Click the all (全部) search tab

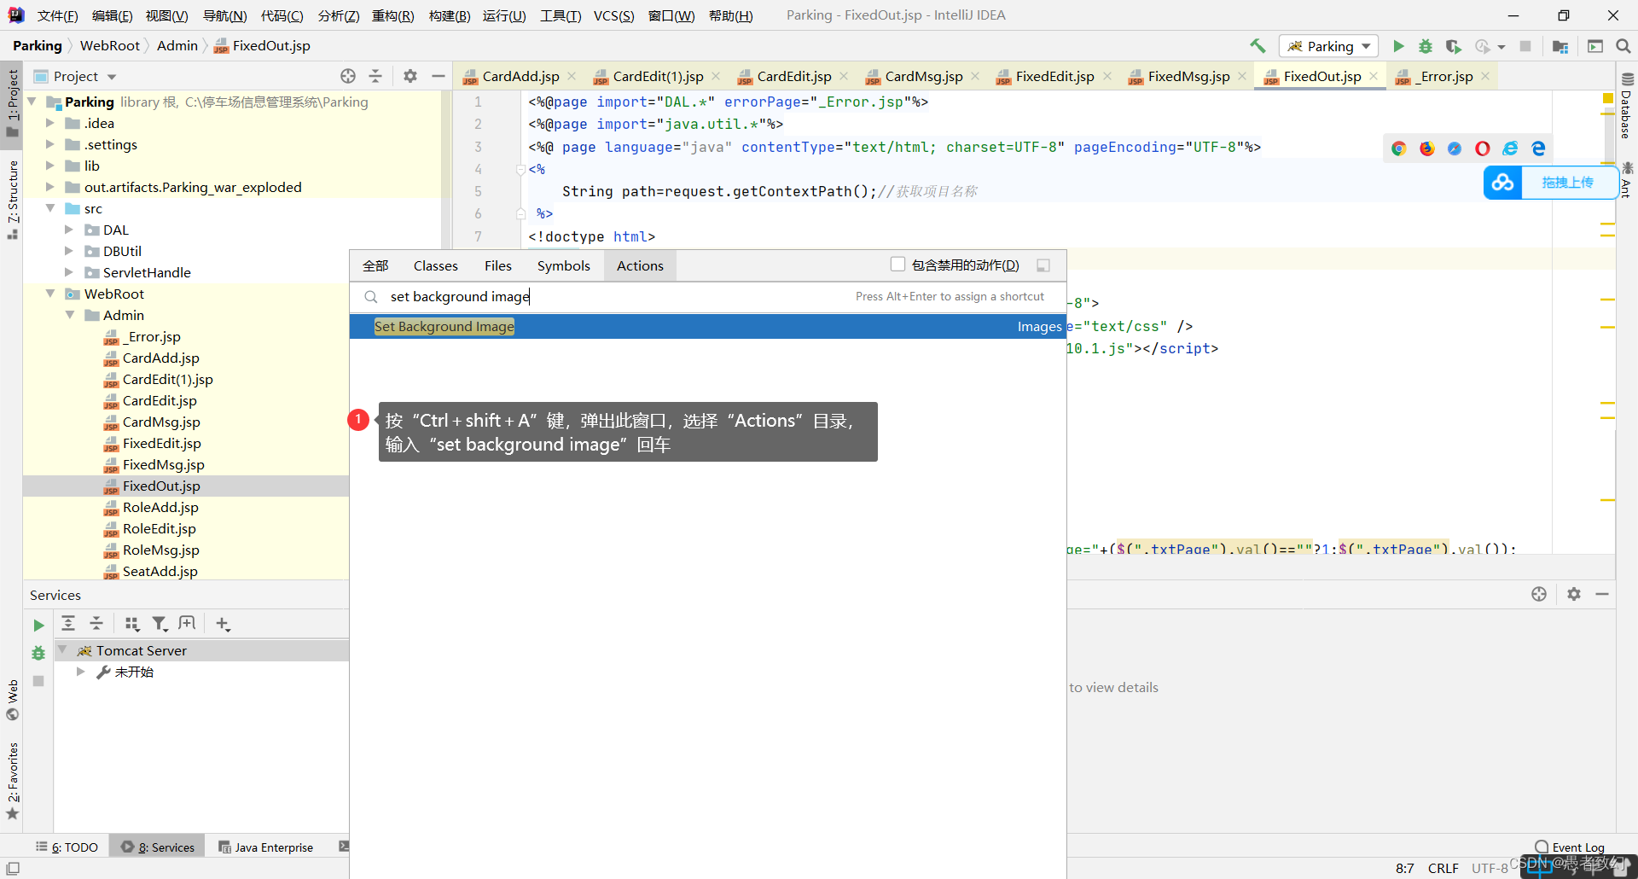pyautogui.click(x=375, y=265)
